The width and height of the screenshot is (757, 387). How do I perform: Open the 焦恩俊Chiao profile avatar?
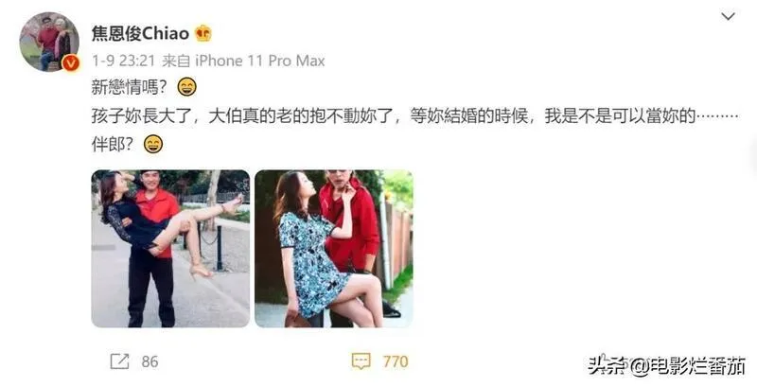coord(49,42)
